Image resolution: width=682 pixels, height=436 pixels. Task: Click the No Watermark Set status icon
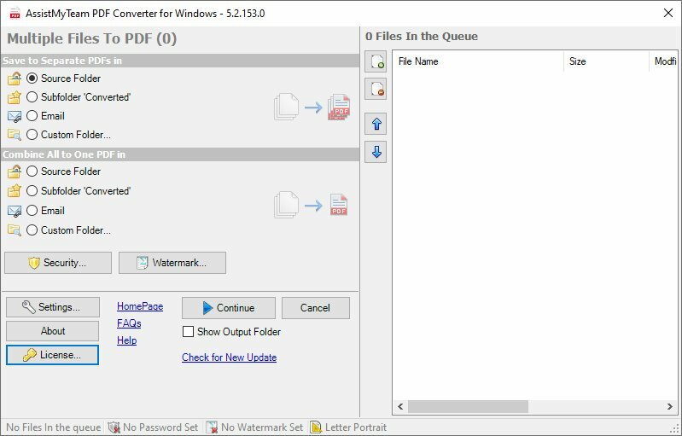[212, 427]
